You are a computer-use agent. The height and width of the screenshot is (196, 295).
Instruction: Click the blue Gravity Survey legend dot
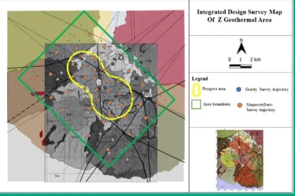click(239, 89)
